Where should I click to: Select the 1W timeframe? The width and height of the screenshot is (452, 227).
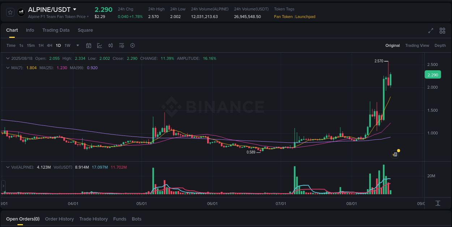[67, 45]
